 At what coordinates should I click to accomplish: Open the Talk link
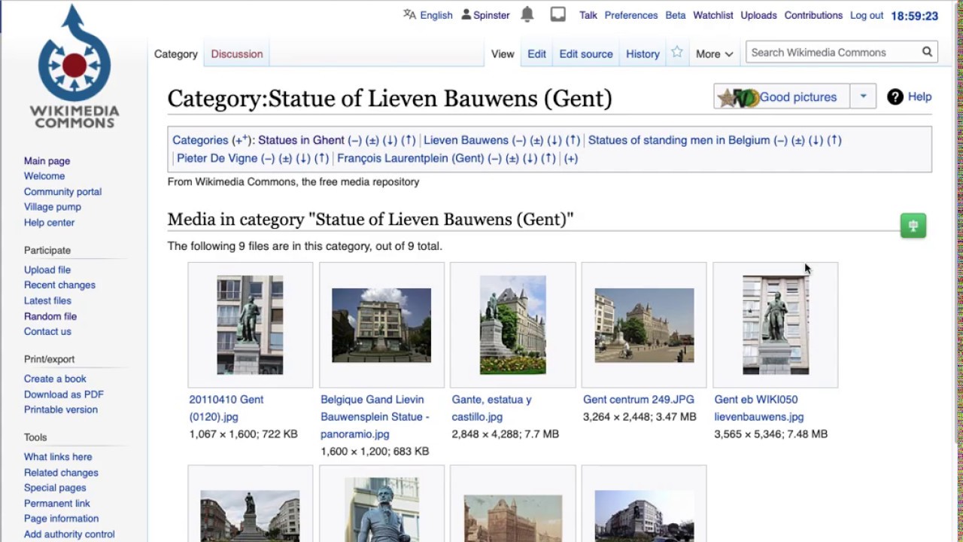coord(588,15)
